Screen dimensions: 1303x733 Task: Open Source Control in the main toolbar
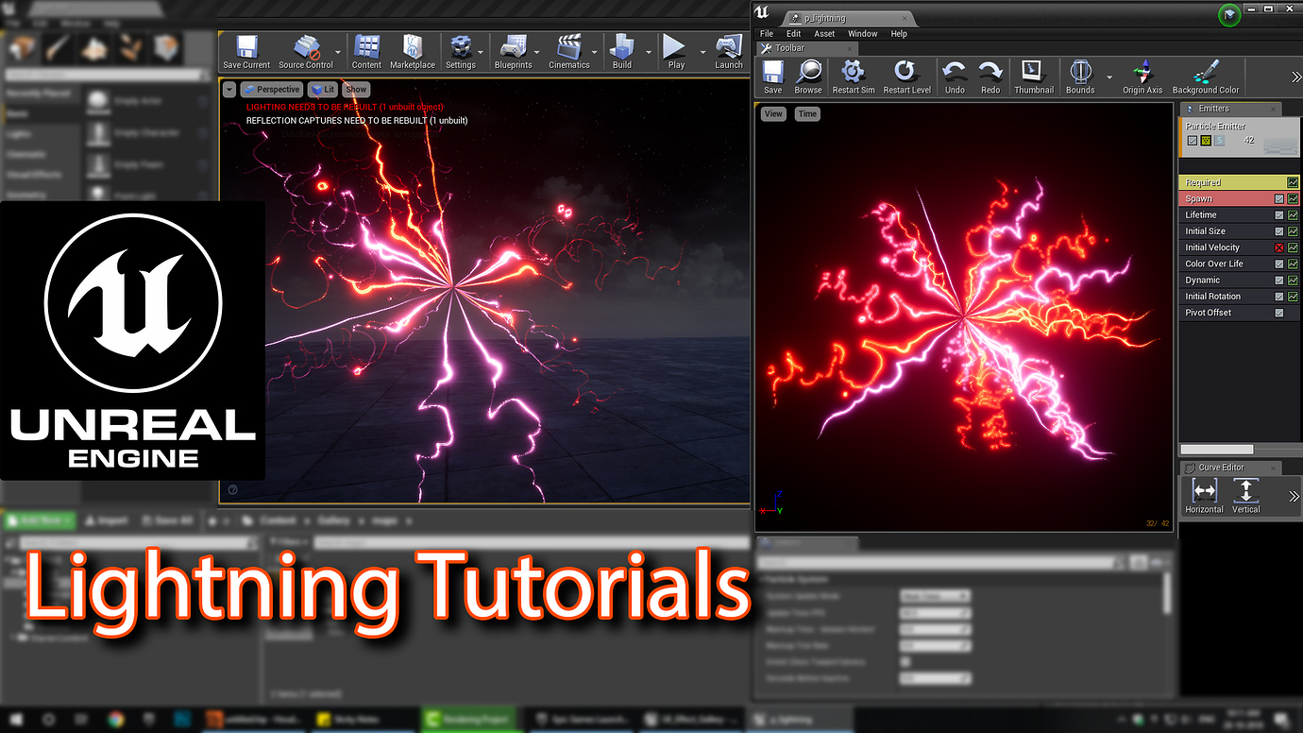(306, 52)
